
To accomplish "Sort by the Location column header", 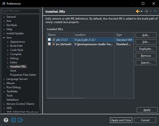I will tap(94, 35).
